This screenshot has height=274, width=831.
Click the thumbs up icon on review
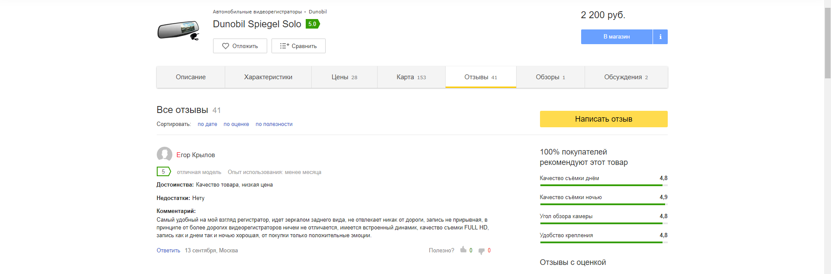click(463, 250)
